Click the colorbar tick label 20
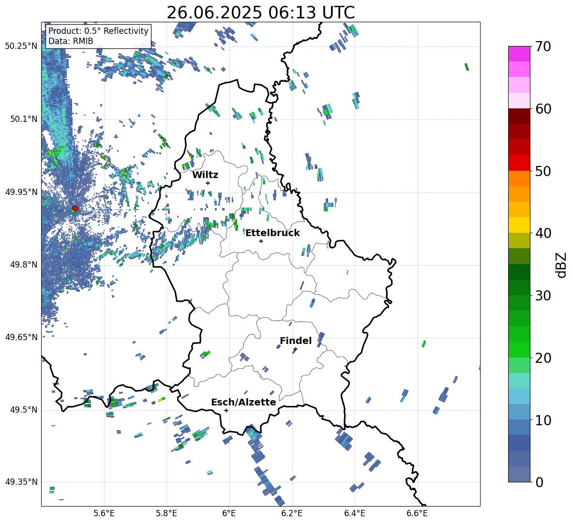Image resolution: width=573 pixels, height=523 pixels. tap(543, 358)
